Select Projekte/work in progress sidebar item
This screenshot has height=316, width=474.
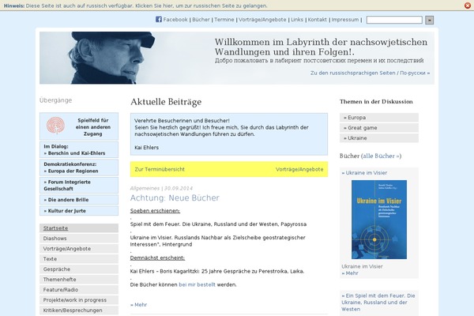pyautogui.click(x=79, y=300)
